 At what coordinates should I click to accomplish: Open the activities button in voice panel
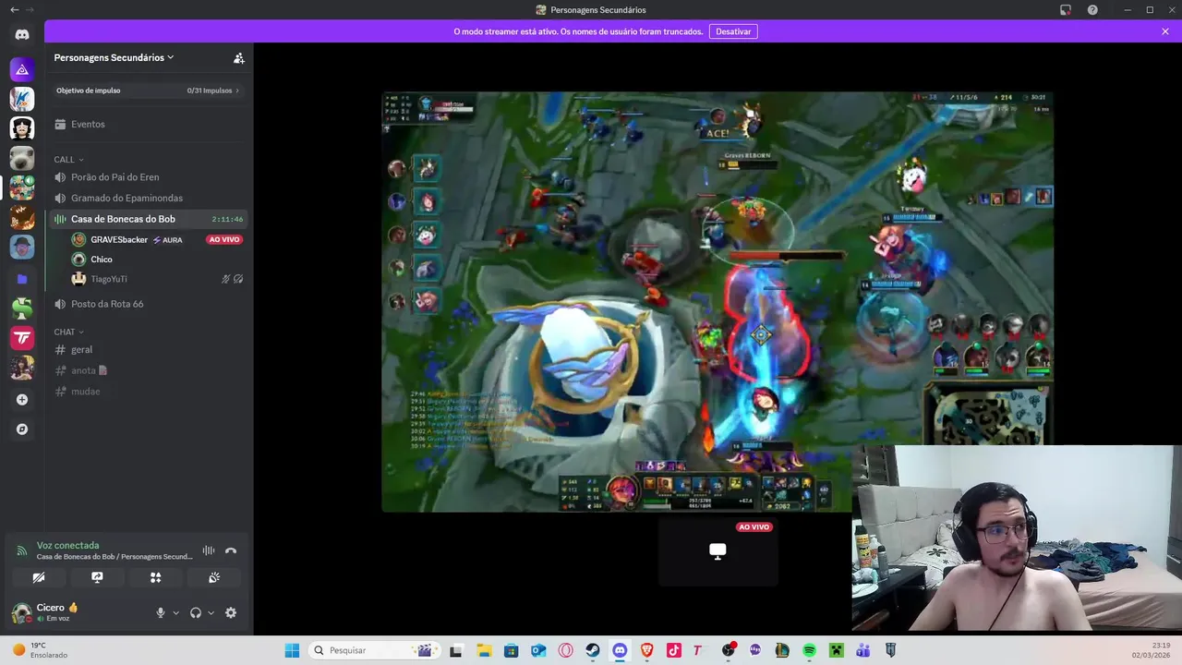click(155, 577)
